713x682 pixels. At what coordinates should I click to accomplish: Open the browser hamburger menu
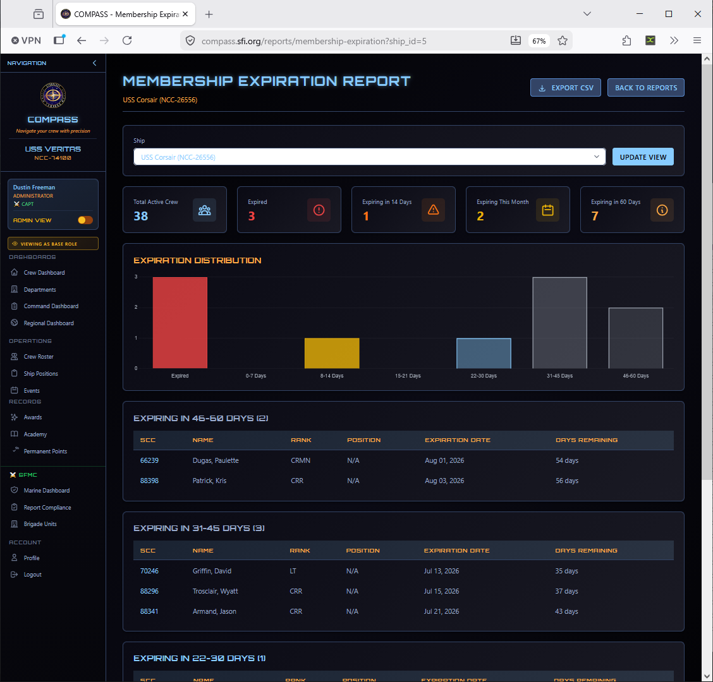pos(697,40)
